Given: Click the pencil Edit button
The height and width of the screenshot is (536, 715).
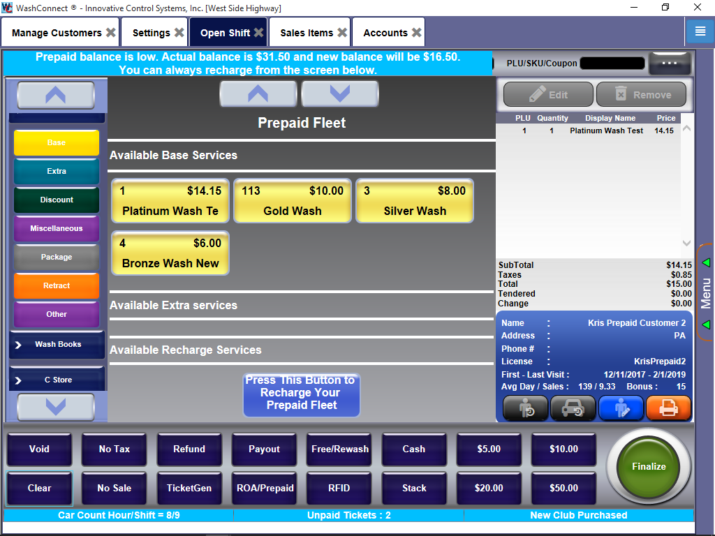Looking at the screenshot, I should click(x=548, y=95).
